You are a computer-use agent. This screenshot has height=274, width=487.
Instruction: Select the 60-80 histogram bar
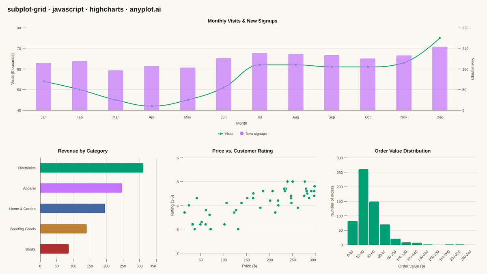pyautogui.click(x=385, y=235)
